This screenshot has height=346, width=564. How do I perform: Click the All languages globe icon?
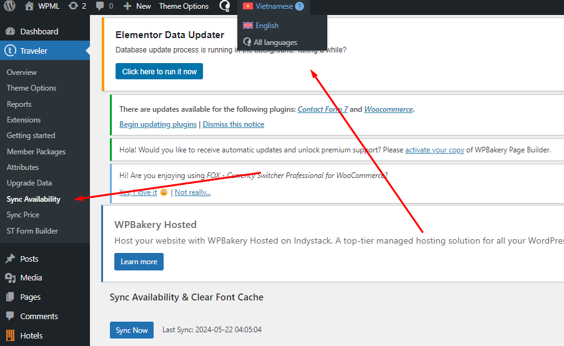[x=247, y=42]
